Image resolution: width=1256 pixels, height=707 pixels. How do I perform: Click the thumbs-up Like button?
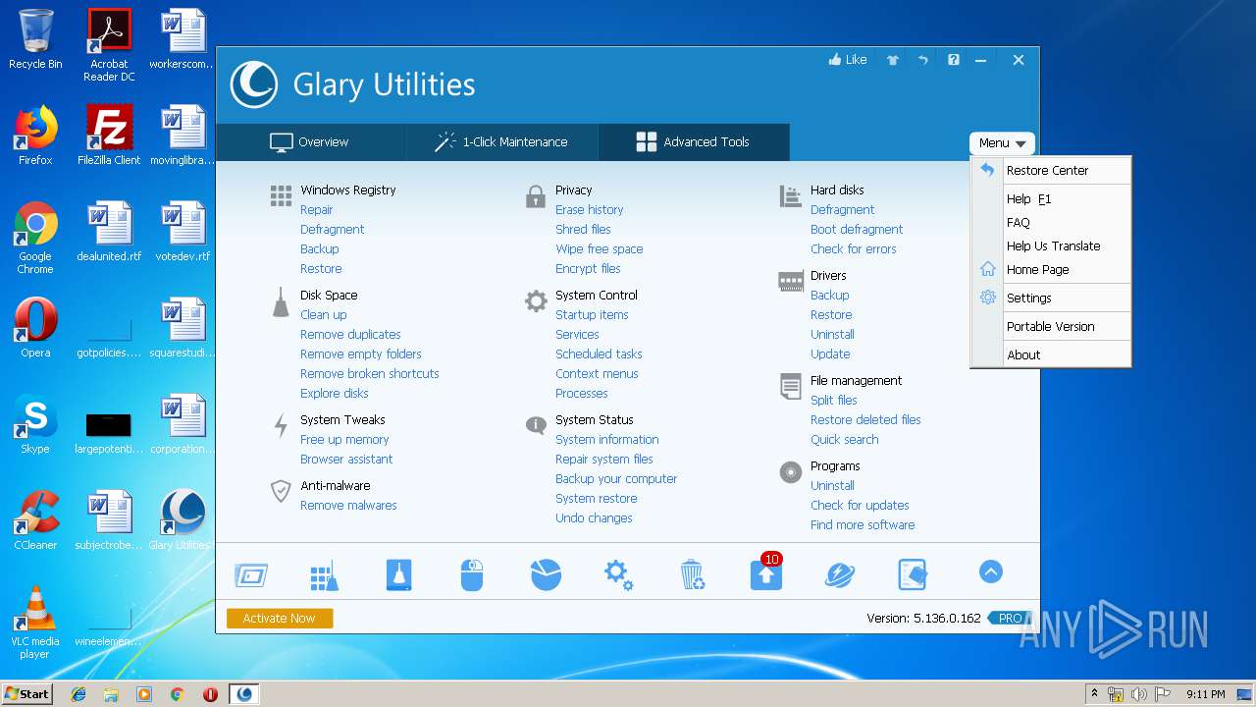[x=848, y=60]
